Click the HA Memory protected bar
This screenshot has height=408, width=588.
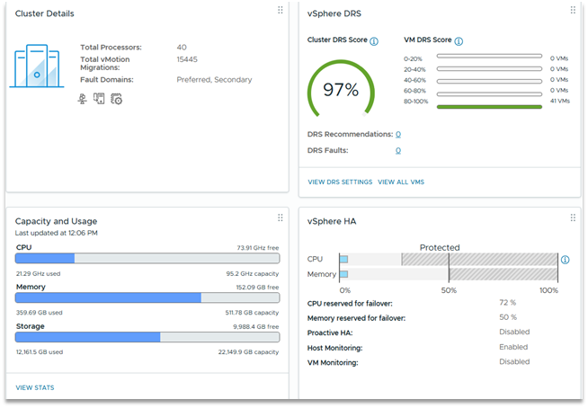pyautogui.click(x=449, y=274)
